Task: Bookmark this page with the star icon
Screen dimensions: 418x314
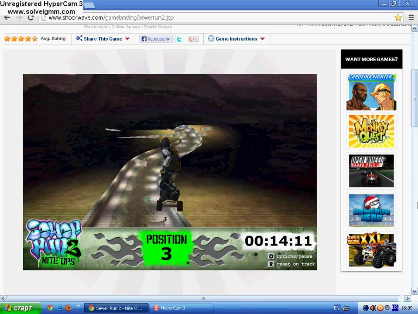Action: tap(398, 17)
